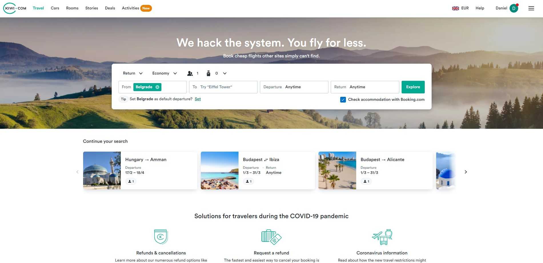Open the hamburger menu icon
This screenshot has height=263, width=543.
(x=531, y=8)
